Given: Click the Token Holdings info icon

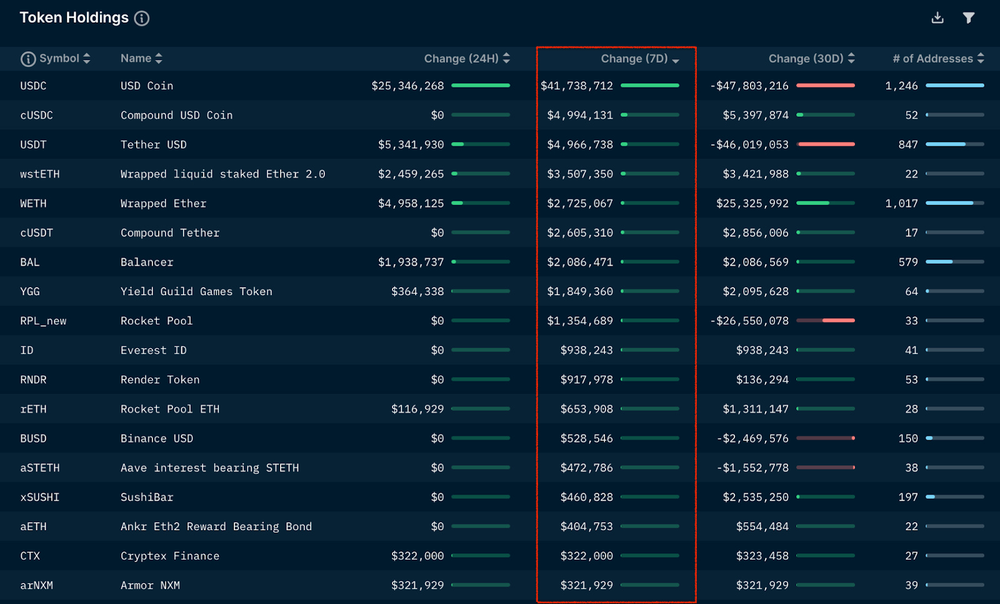Looking at the screenshot, I should pos(142,18).
